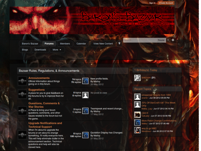Open the Suggestions forum link

click(36, 90)
